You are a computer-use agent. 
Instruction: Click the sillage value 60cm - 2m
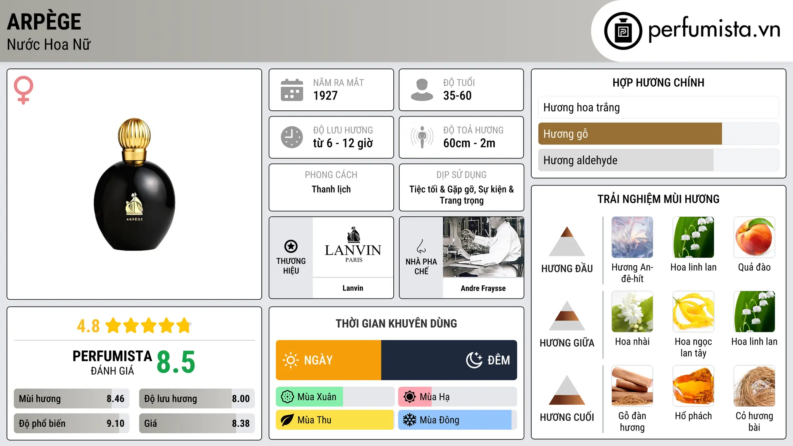[469, 143]
